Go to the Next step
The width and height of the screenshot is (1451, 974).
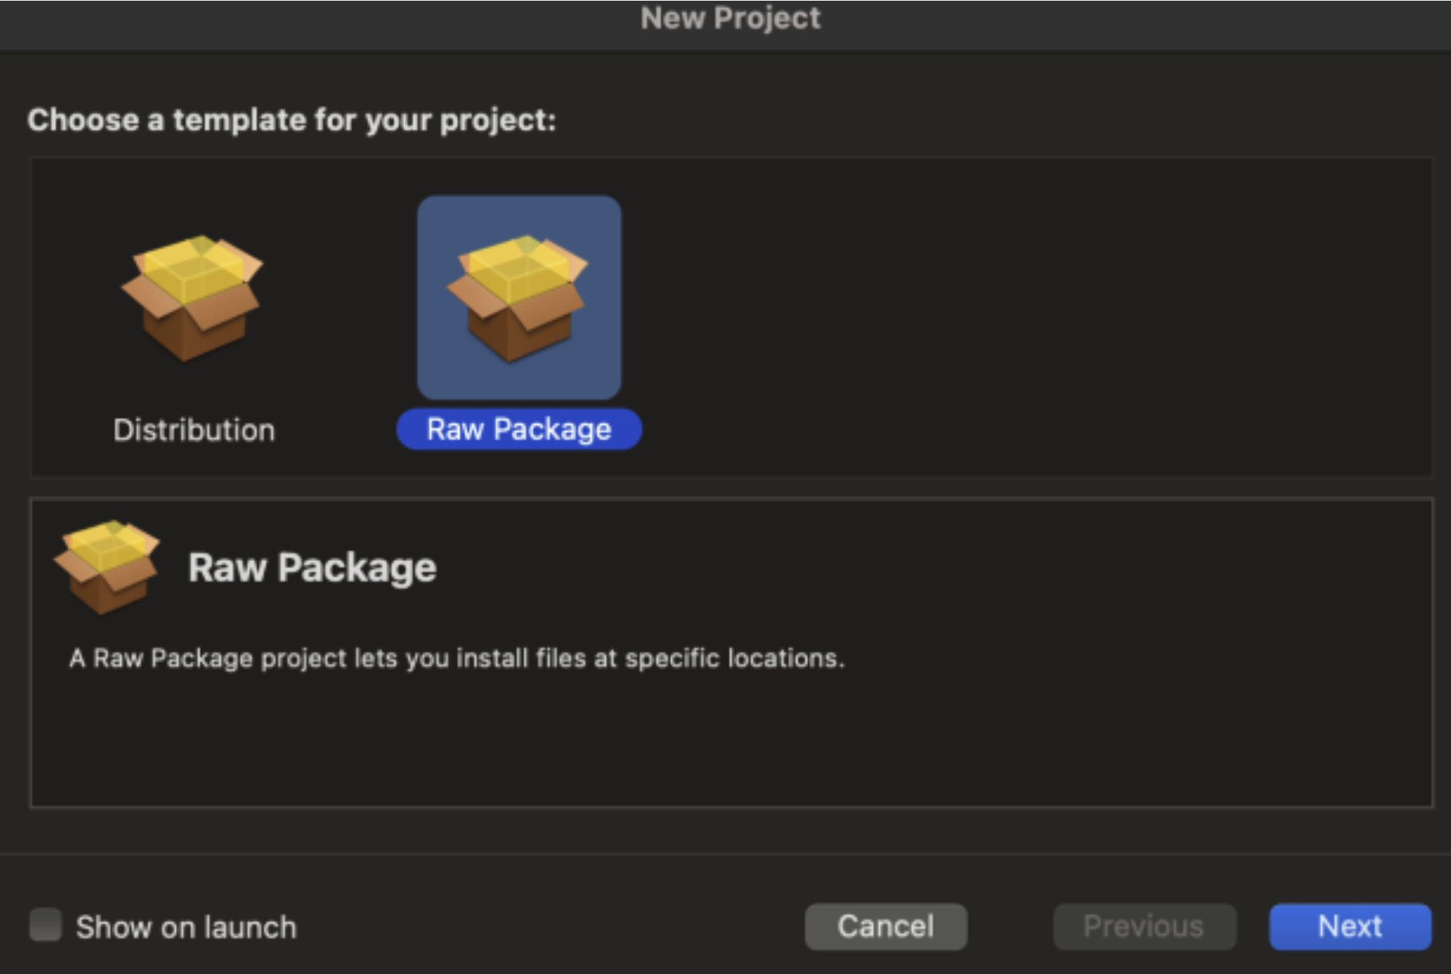pyautogui.click(x=1350, y=926)
